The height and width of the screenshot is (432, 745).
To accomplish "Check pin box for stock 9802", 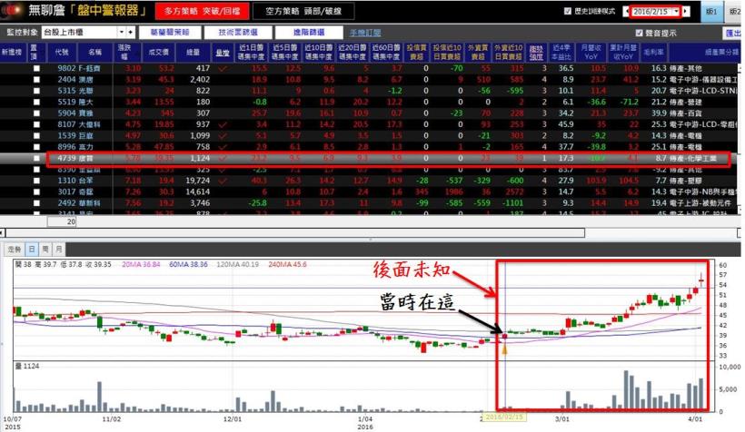I will coord(36,68).
